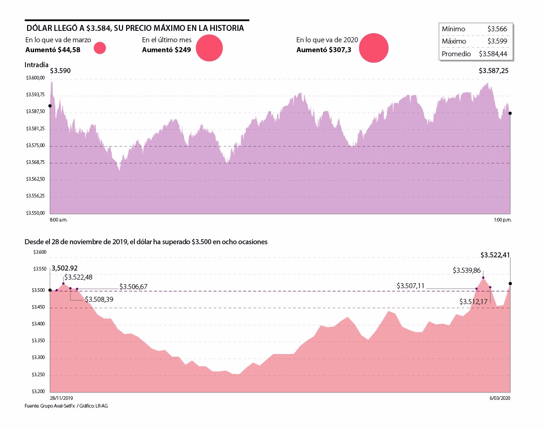Click the 28/11/2019 date axis label
The height and width of the screenshot is (428, 545).
[61, 398]
